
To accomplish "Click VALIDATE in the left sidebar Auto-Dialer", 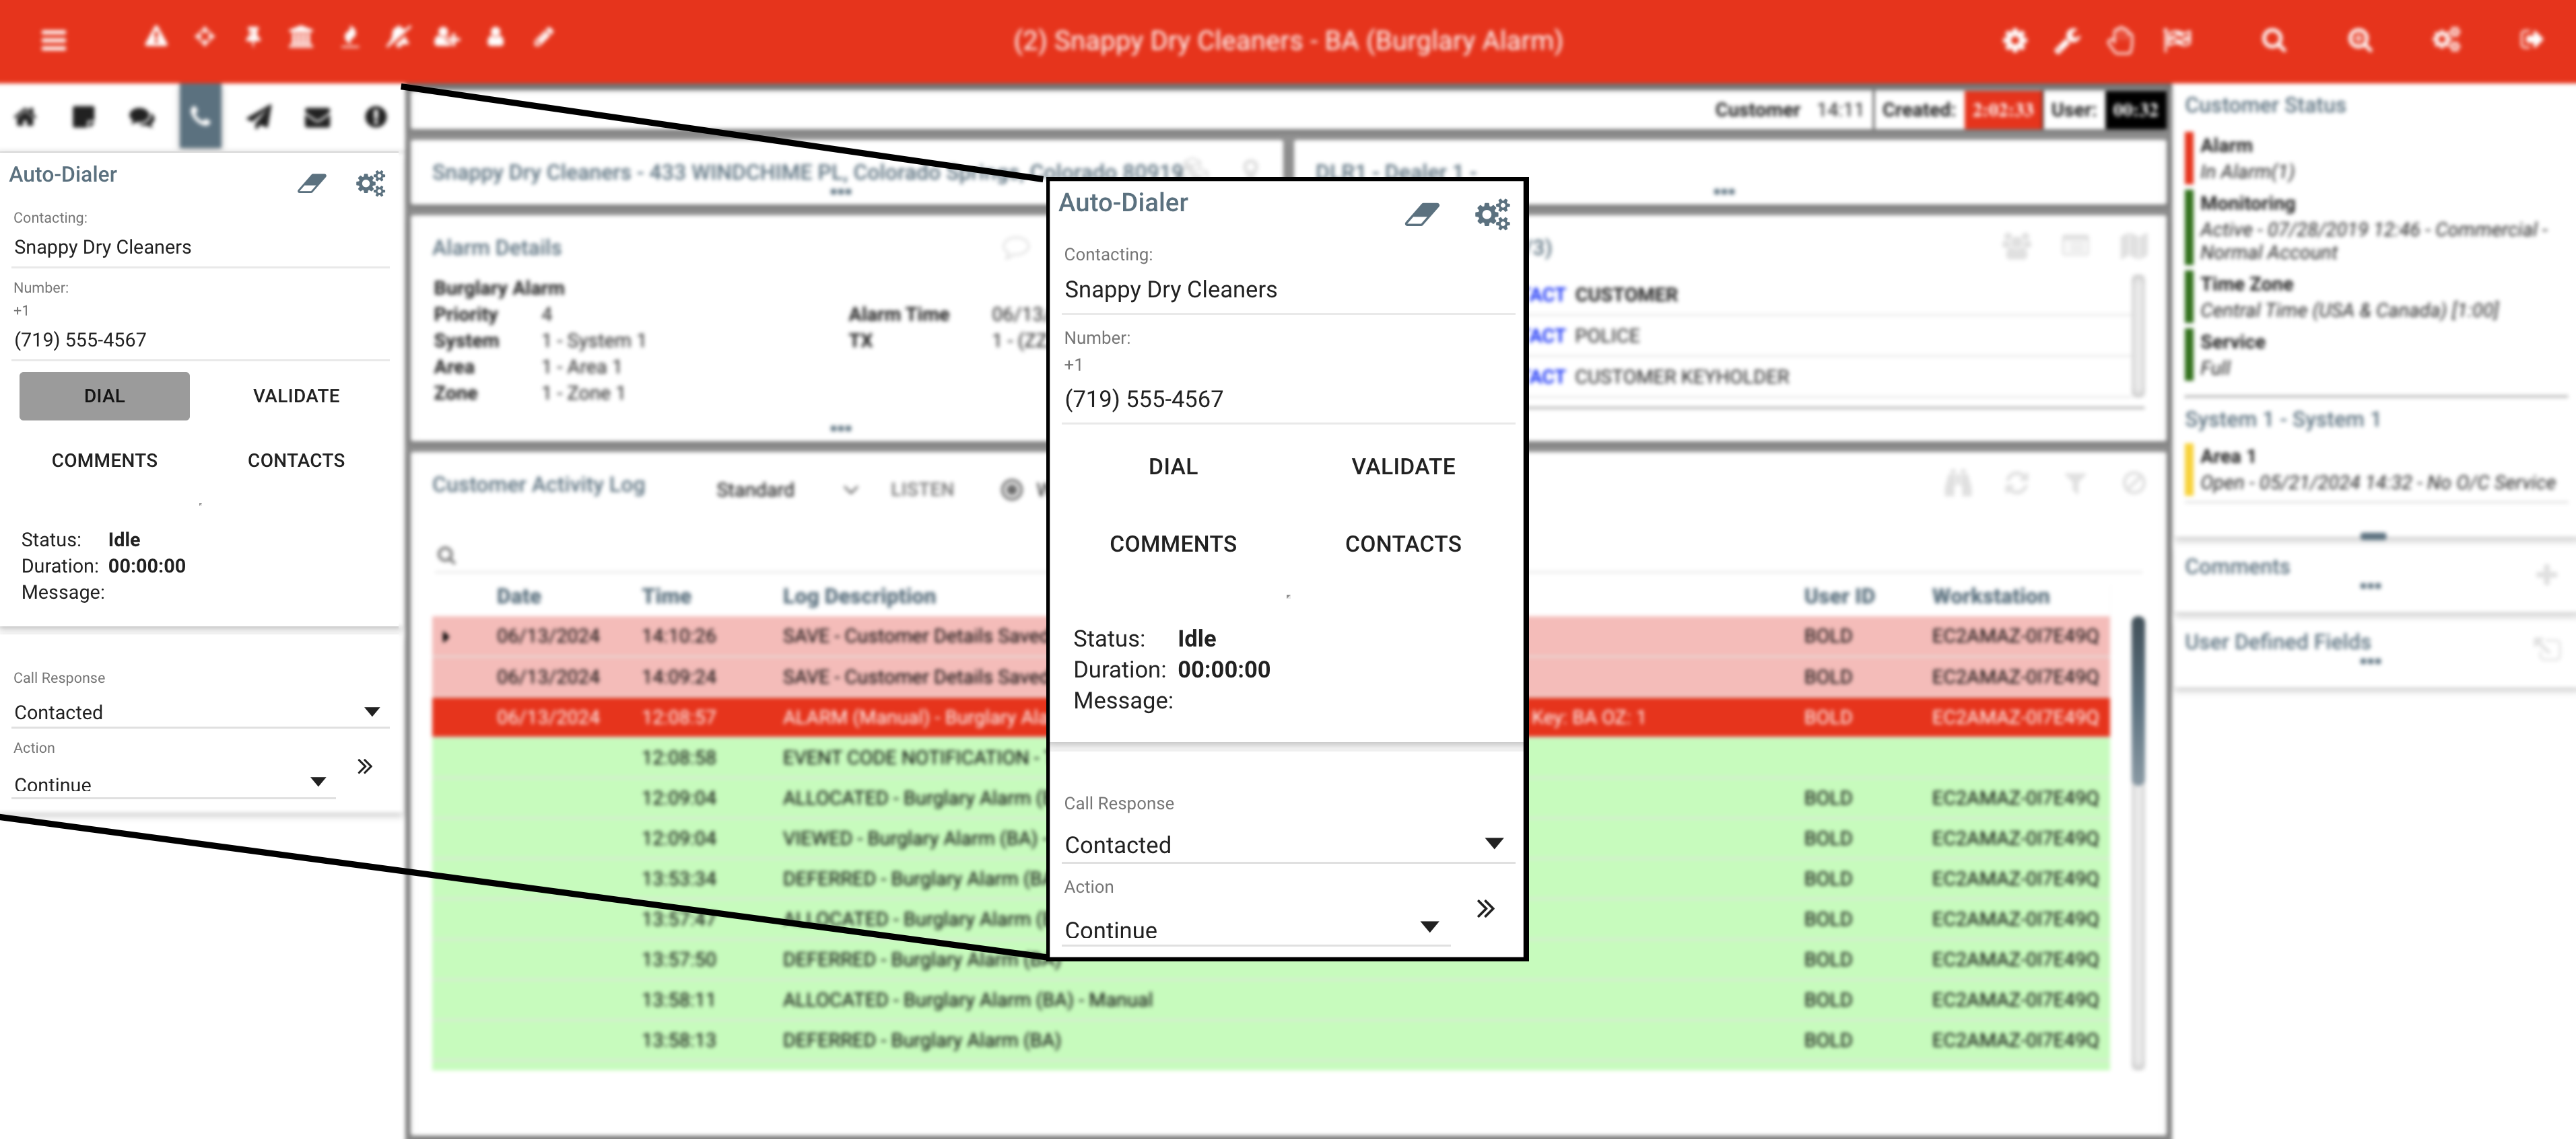I will (296, 396).
